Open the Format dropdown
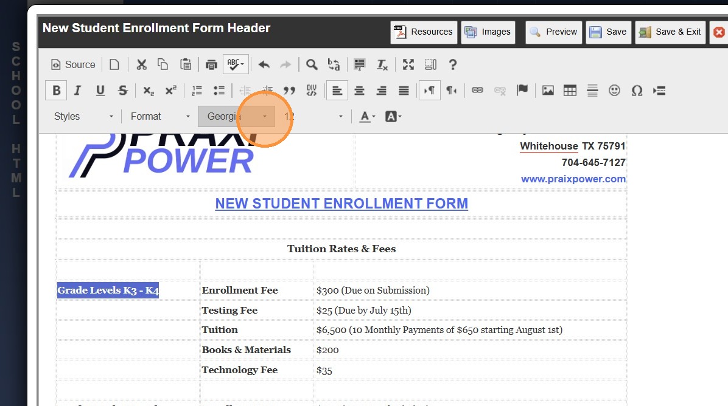 coord(159,116)
